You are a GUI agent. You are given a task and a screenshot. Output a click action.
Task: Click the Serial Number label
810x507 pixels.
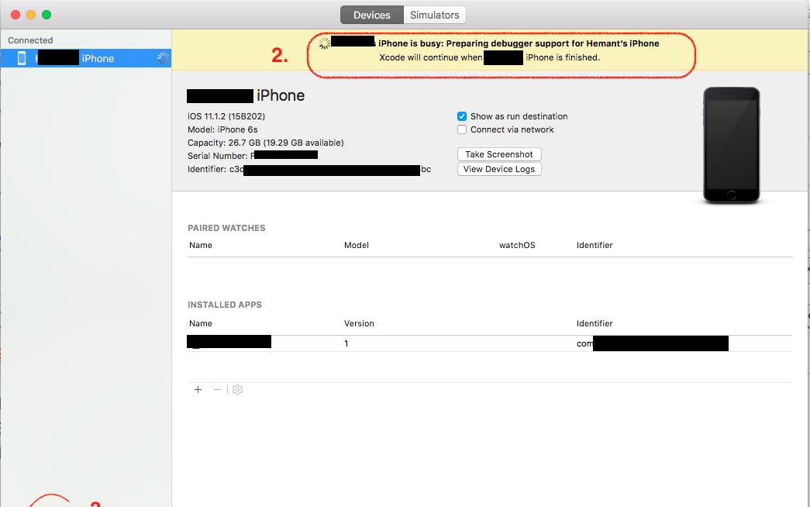[x=218, y=156]
